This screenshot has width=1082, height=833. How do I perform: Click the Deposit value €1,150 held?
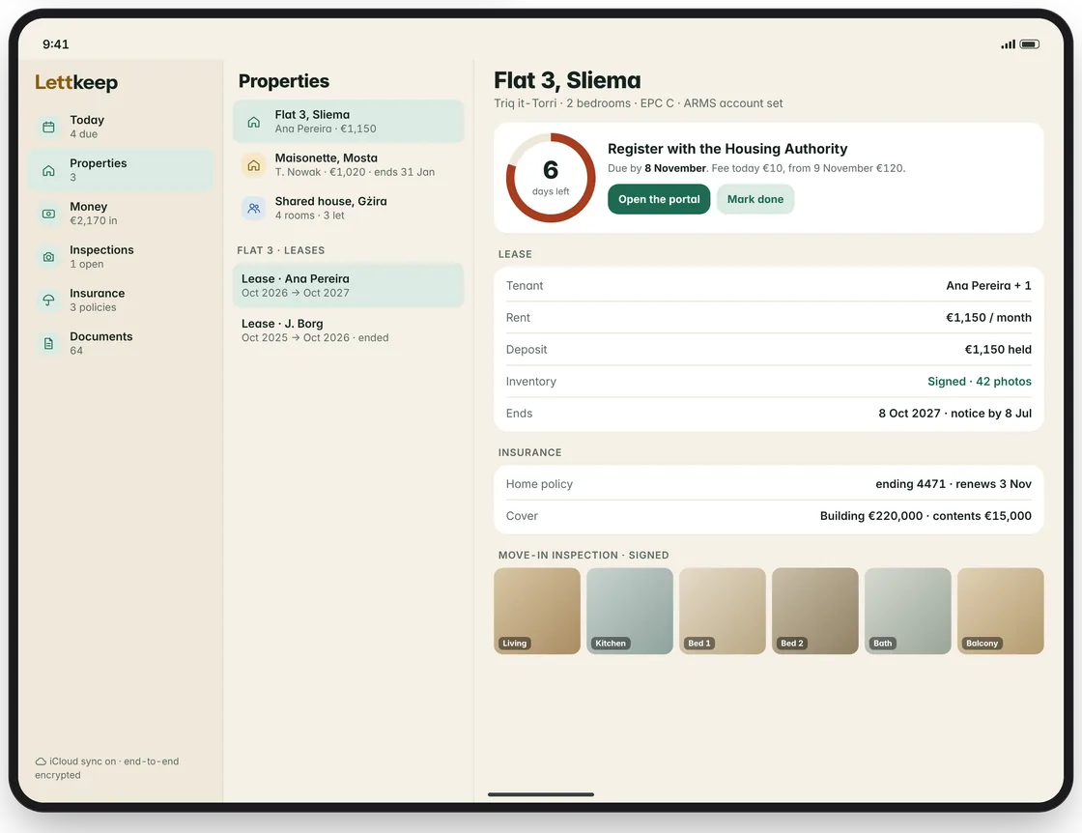(x=998, y=349)
